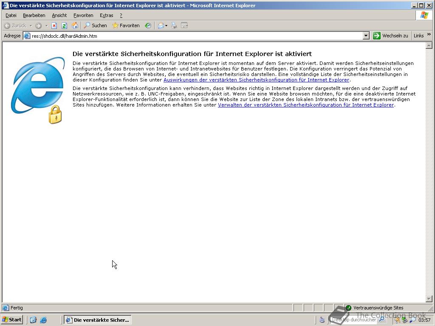Click the keys security tray icon

(397, 320)
